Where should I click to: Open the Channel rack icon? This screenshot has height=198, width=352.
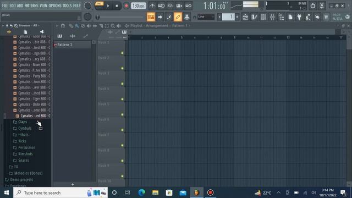(263, 17)
